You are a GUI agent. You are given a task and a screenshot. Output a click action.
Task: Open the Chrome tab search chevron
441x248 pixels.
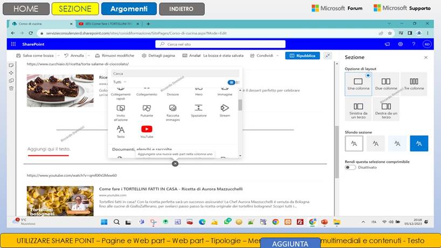pos(389,24)
